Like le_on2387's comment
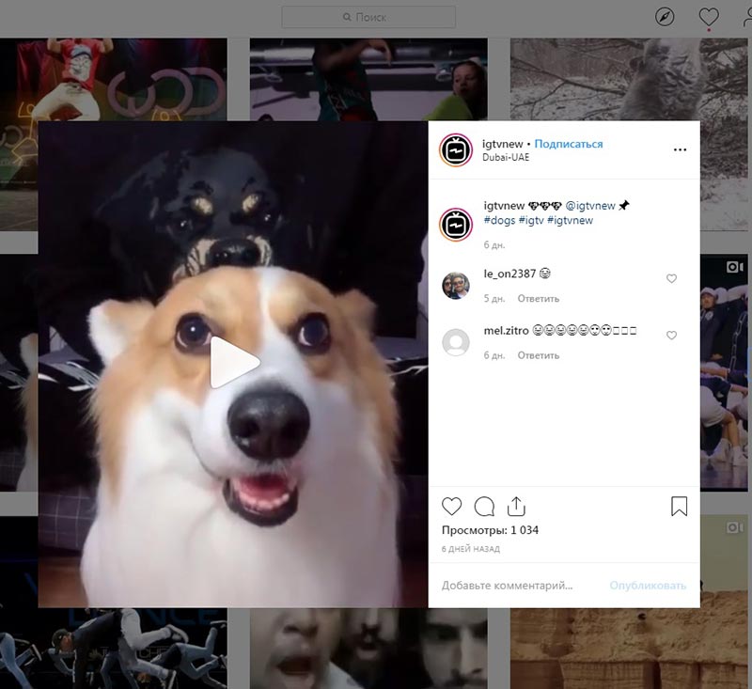 tap(671, 279)
